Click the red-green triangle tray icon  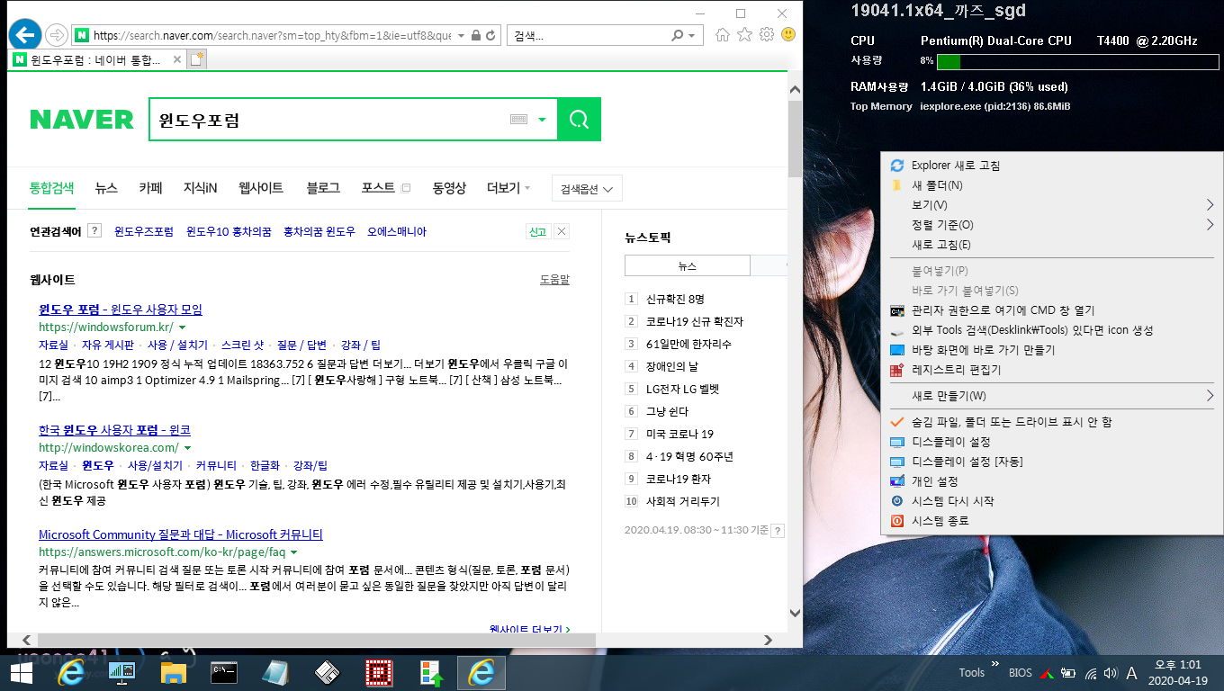click(x=1048, y=673)
